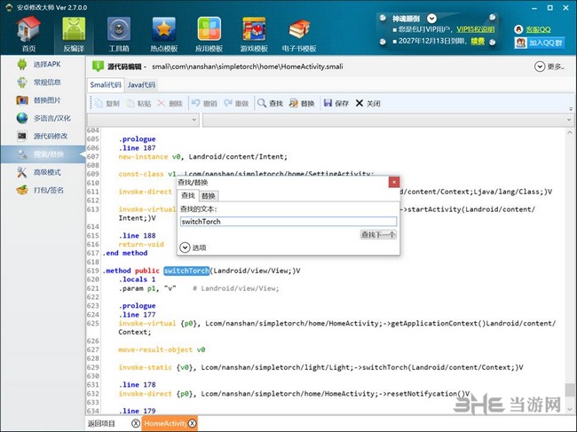Close the HomeActivity tab with its X
The width and height of the screenshot is (577, 432).
pyautogui.click(x=193, y=423)
